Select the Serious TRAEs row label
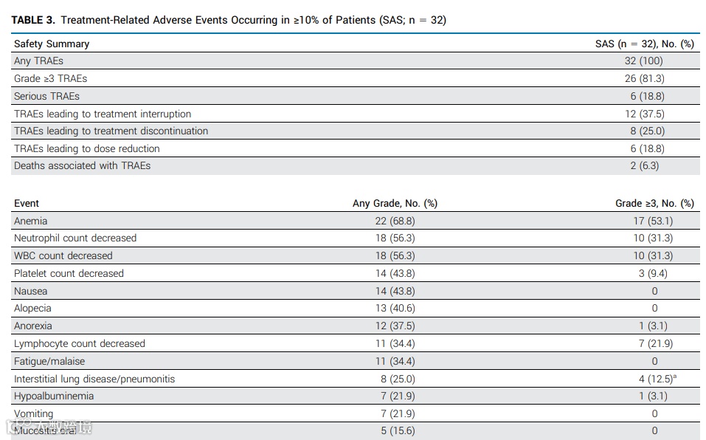 tap(46, 97)
